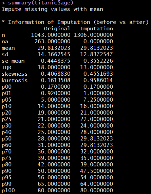Click the p20 value 19.0000000
Viewport: 151px width, 194px height.
point(54,113)
